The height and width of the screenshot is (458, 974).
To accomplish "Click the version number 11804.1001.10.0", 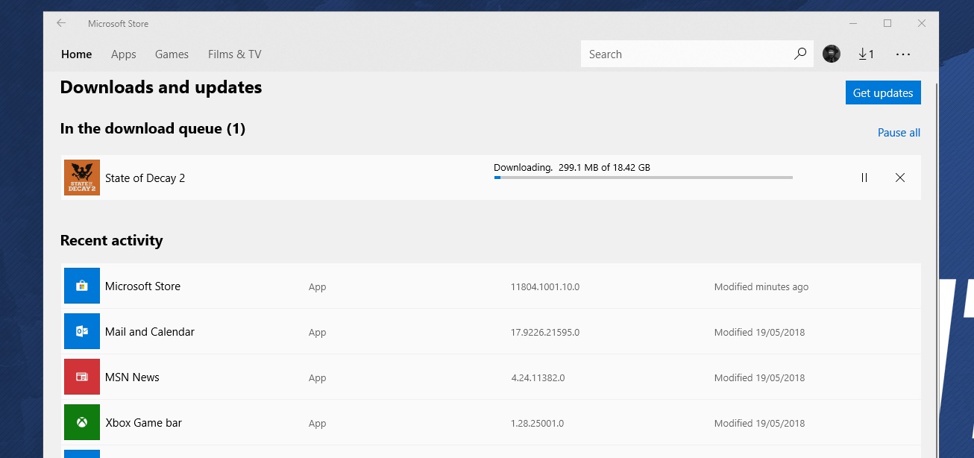I will click(x=545, y=287).
